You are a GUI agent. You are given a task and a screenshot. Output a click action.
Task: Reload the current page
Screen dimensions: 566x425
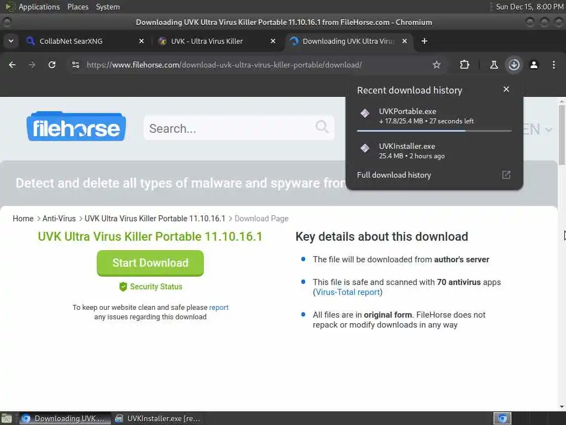pyautogui.click(x=52, y=65)
